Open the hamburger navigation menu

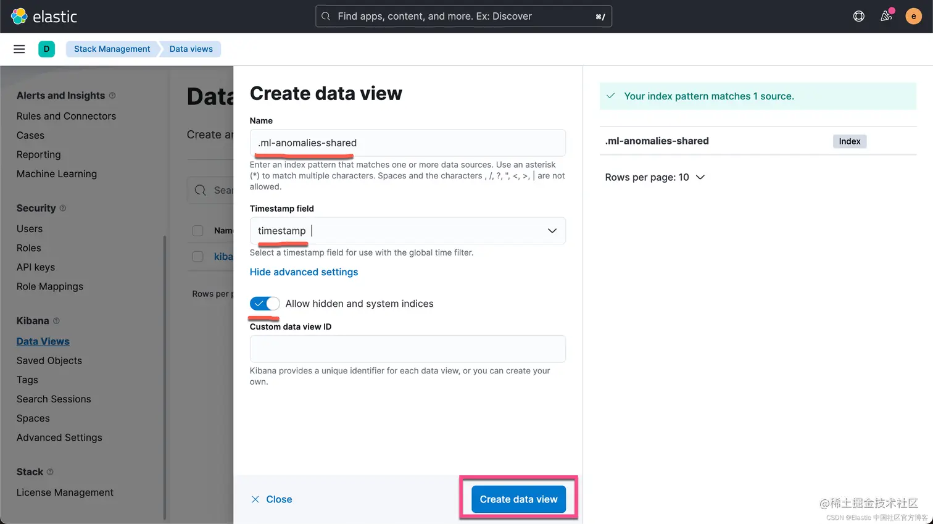(19, 49)
